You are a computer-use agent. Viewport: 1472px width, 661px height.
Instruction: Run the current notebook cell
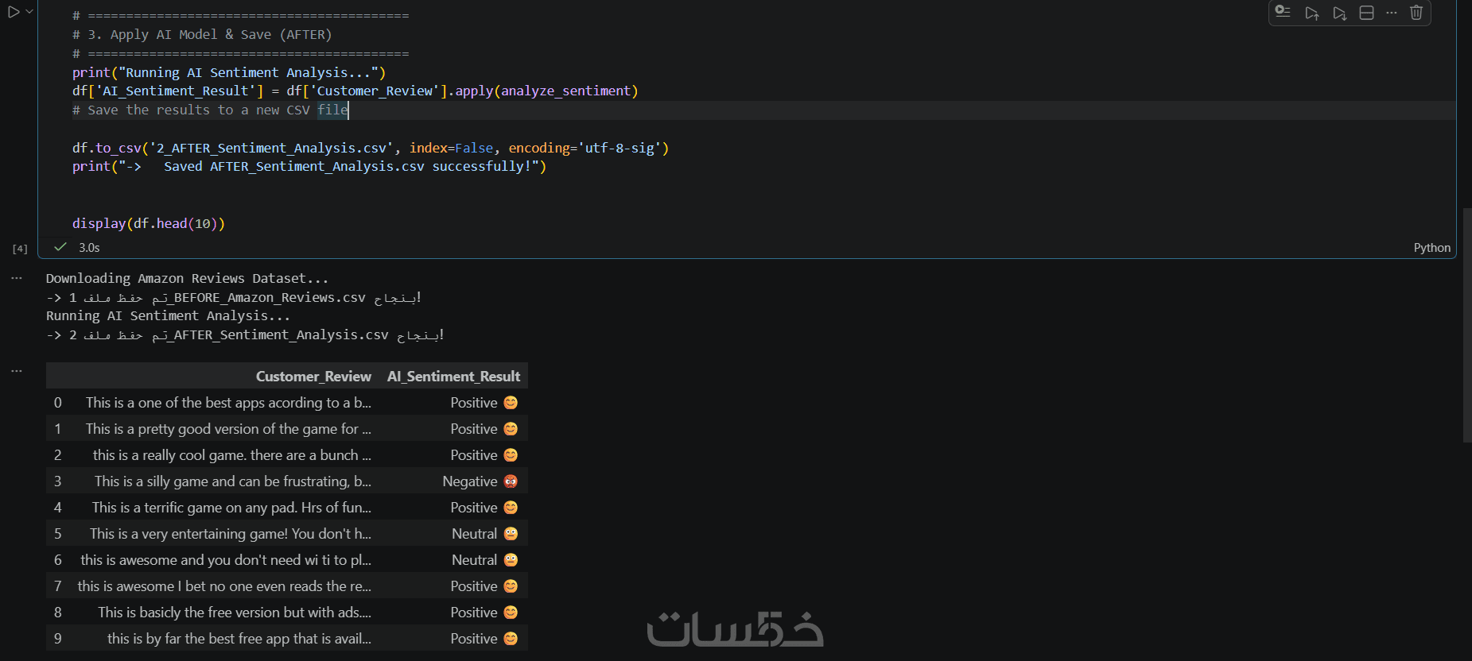pyautogui.click(x=14, y=12)
